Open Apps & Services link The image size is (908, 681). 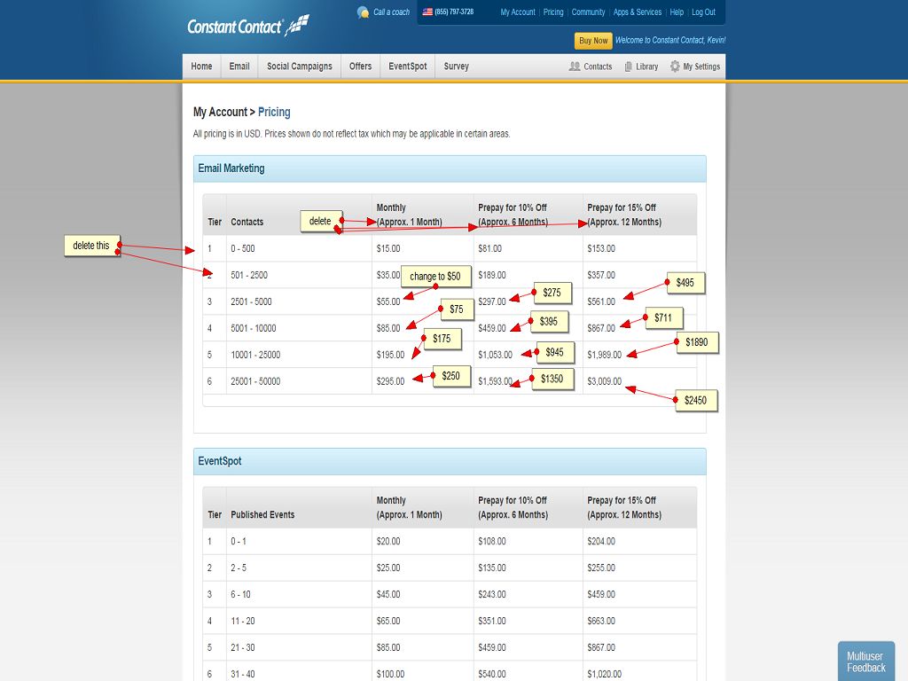637,12
